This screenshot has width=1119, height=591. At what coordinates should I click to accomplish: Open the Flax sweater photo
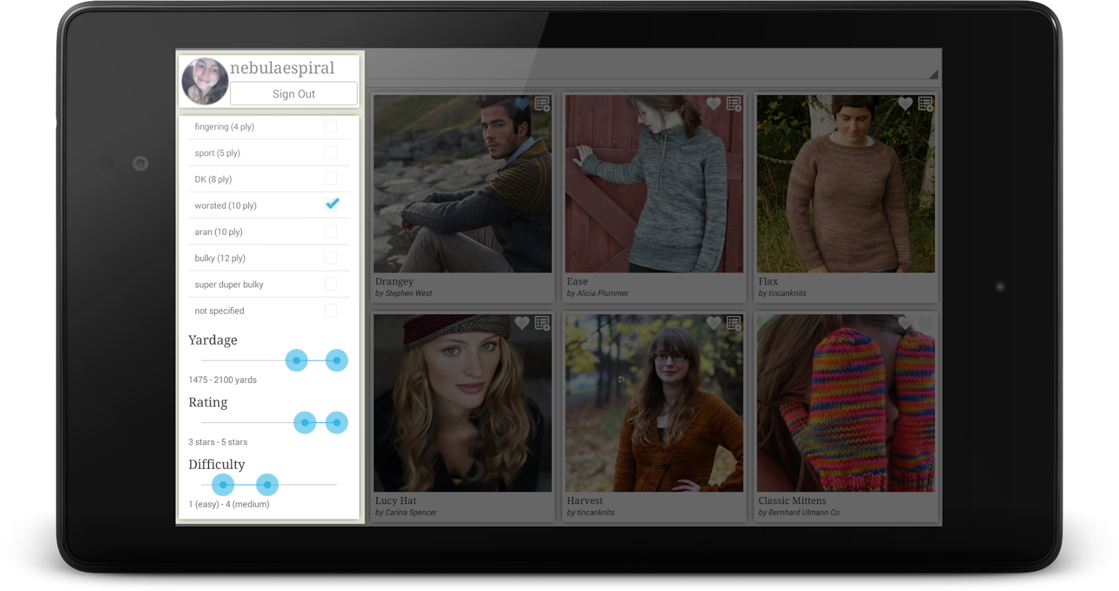coord(845,184)
